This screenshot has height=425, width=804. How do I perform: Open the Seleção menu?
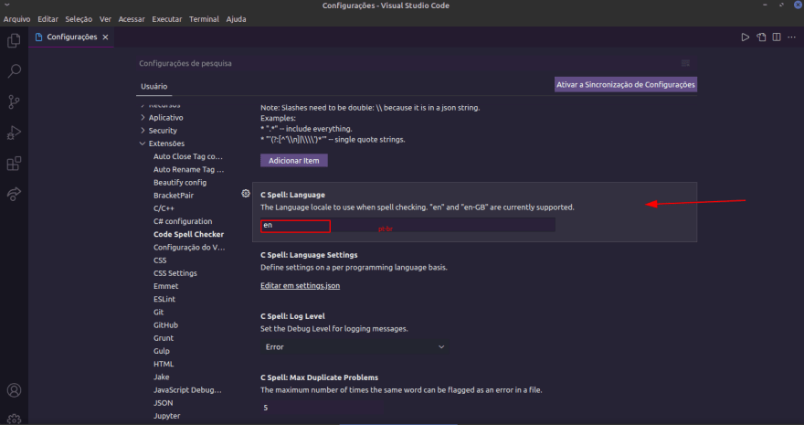coord(79,19)
